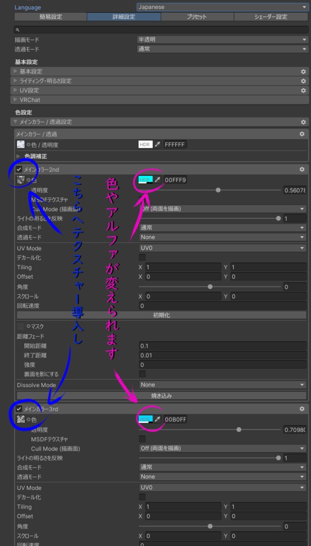Edit 終了距離 field showing 0.01

click(x=223, y=355)
